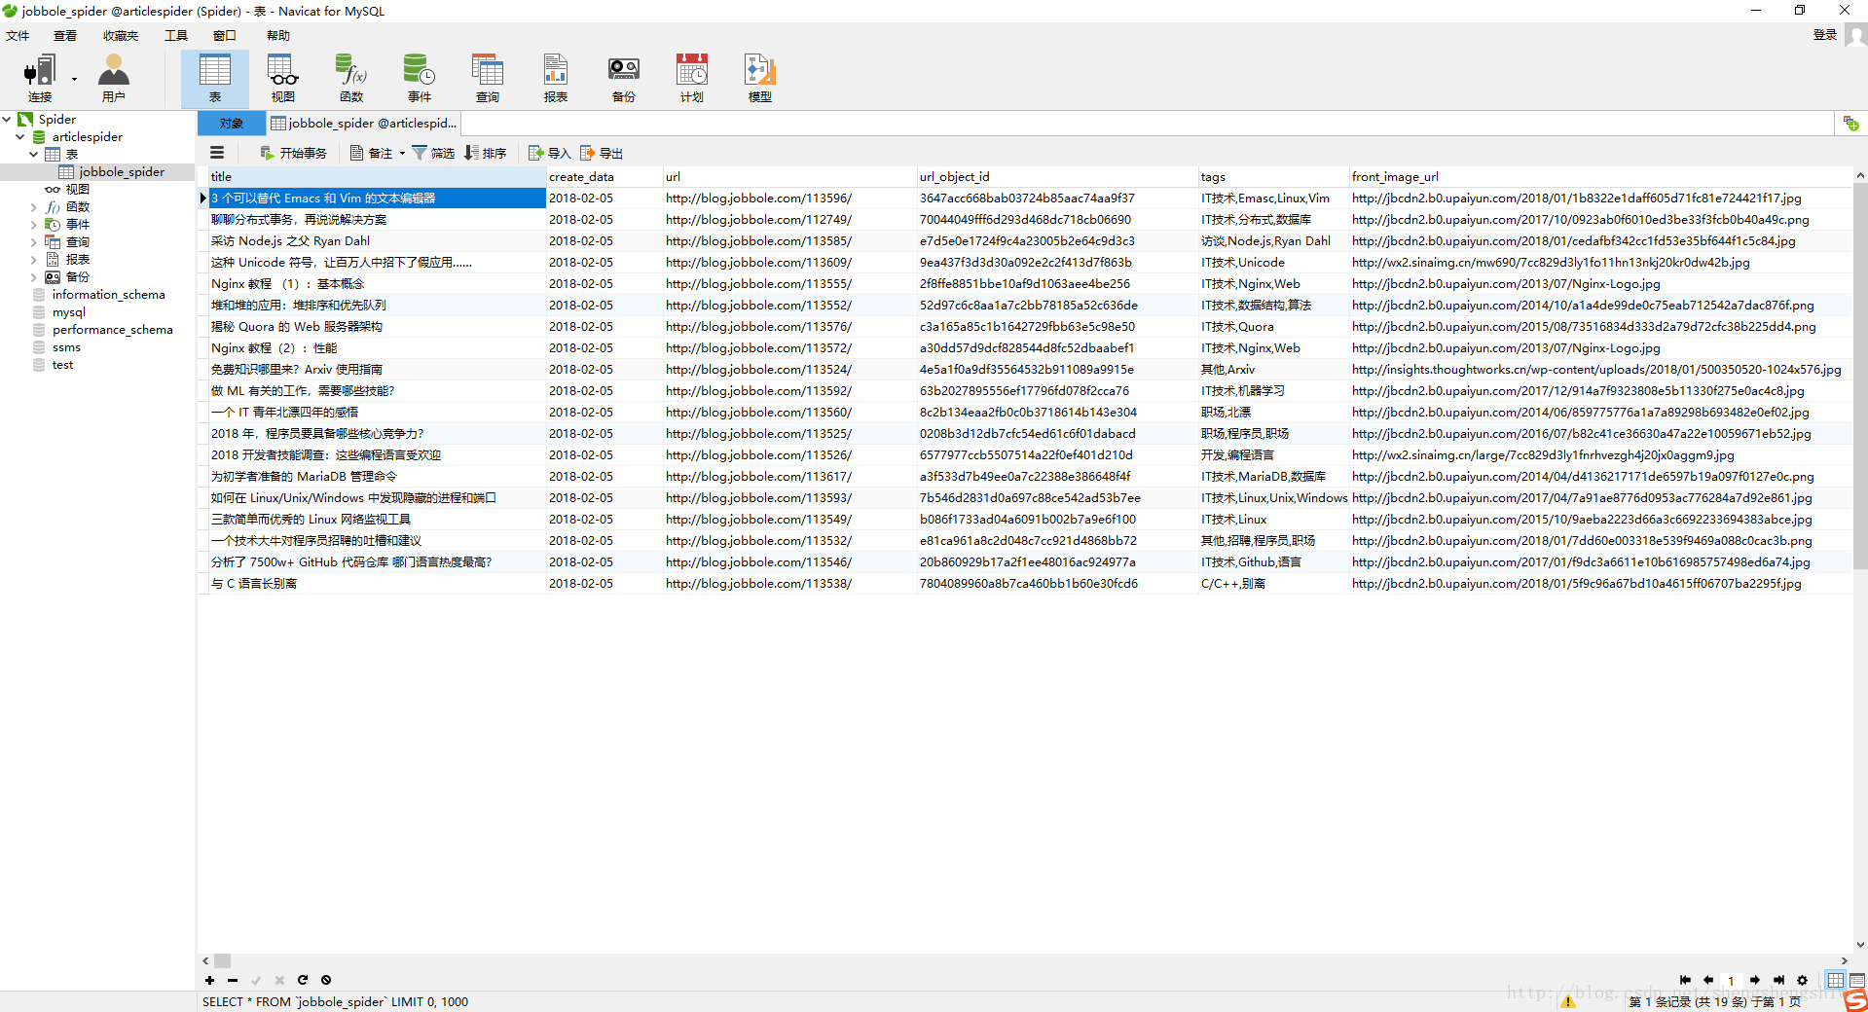
Task: Click the vertical scrollbar of the grid
Action: click(1860, 375)
